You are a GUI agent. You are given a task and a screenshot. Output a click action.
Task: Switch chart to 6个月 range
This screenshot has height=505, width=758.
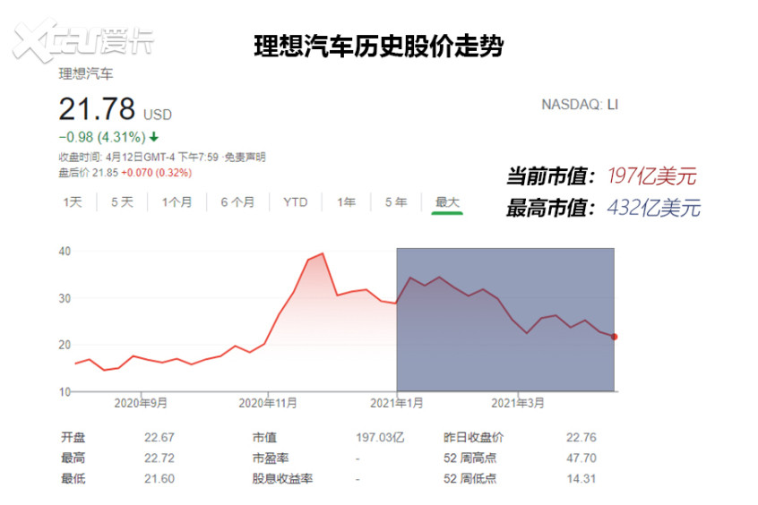[237, 202]
